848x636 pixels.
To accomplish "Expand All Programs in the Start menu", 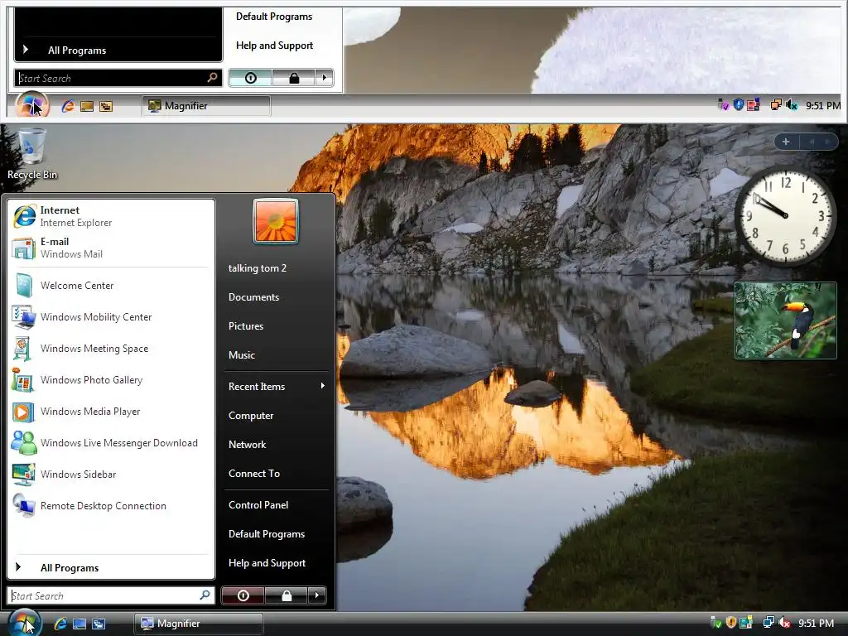I will (111, 567).
